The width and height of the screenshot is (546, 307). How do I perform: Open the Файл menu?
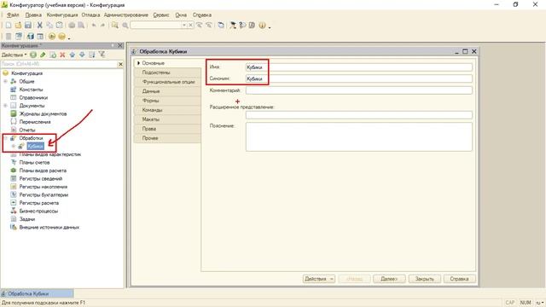pos(13,15)
